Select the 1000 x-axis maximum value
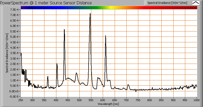Screen dimensions: 203x107 197,100
